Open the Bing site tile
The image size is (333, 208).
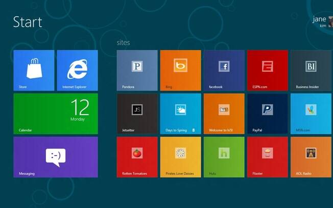[180, 70]
